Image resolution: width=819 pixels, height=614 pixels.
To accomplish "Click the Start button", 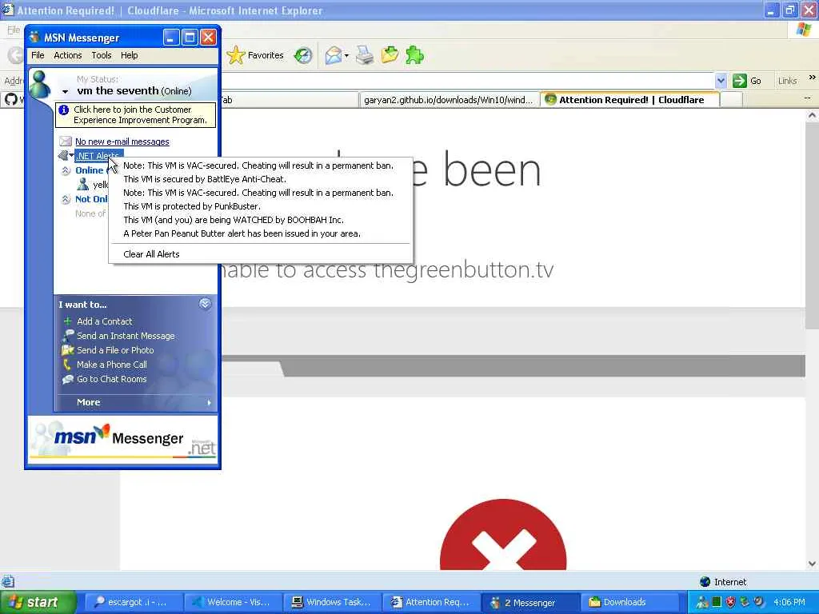I will [38, 603].
